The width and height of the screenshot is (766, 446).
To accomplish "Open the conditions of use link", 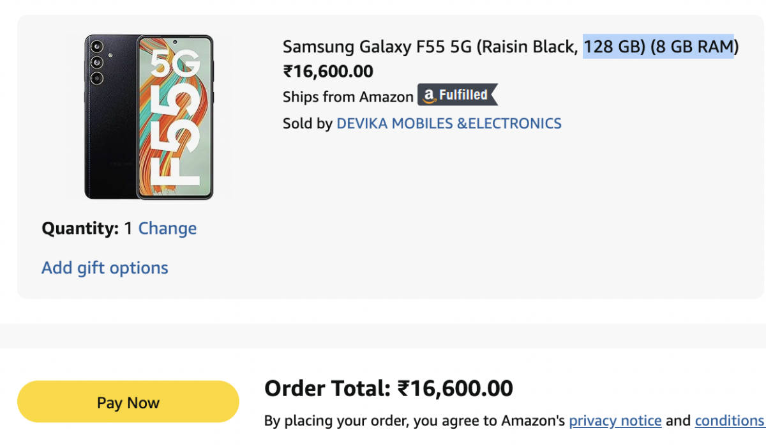I will (729, 420).
